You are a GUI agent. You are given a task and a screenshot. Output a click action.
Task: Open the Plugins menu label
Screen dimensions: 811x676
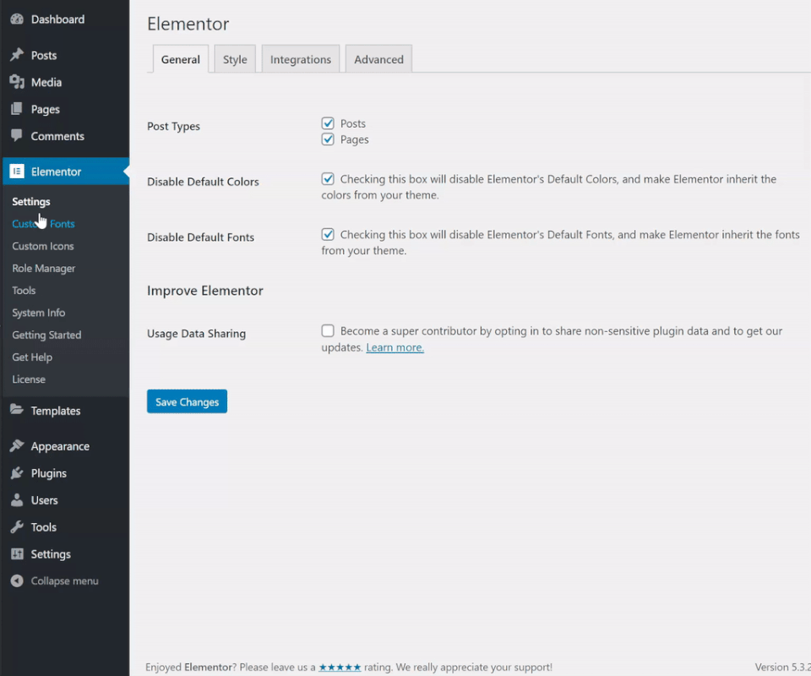coord(49,473)
